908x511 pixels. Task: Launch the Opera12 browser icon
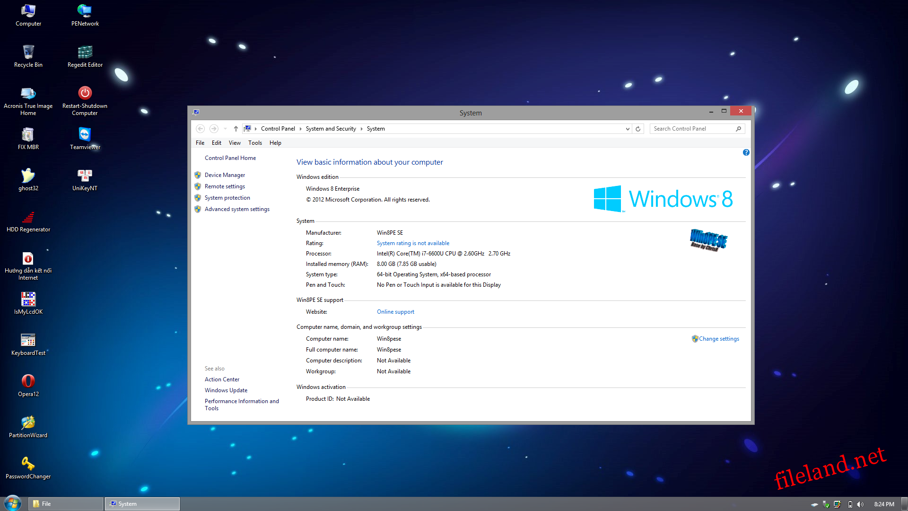pyautogui.click(x=28, y=381)
